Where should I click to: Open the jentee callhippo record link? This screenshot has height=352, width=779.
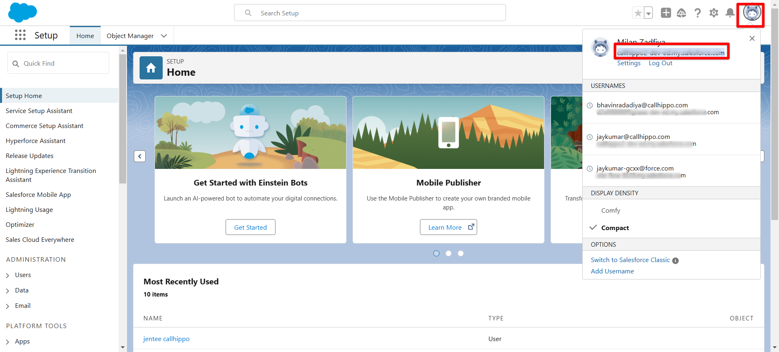point(166,339)
